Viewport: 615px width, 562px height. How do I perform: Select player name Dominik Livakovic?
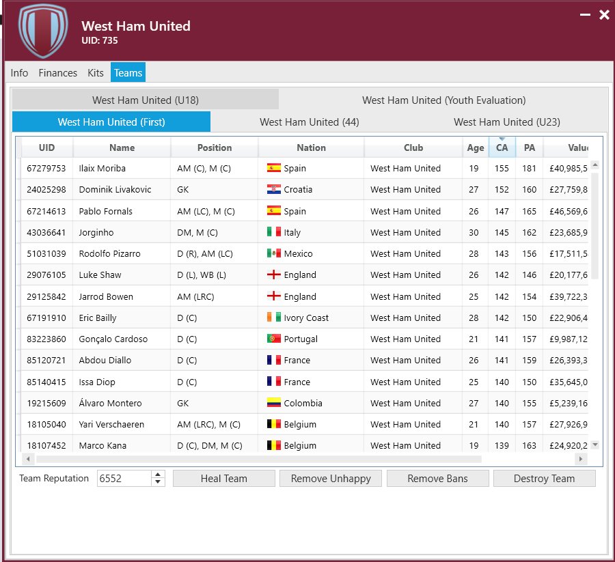click(x=115, y=189)
